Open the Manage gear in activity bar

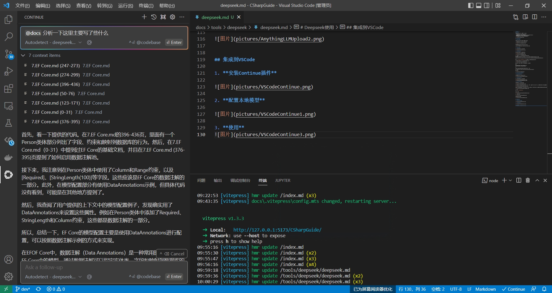(x=9, y=277)
